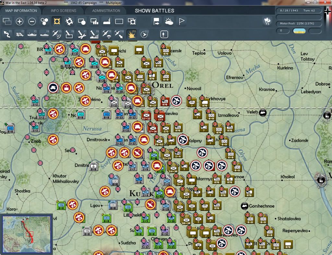Viewport: 332px width, 255px height.
Task: Click the rectangles-with-cog toolbar icon
Action: (x=132, y=21)
